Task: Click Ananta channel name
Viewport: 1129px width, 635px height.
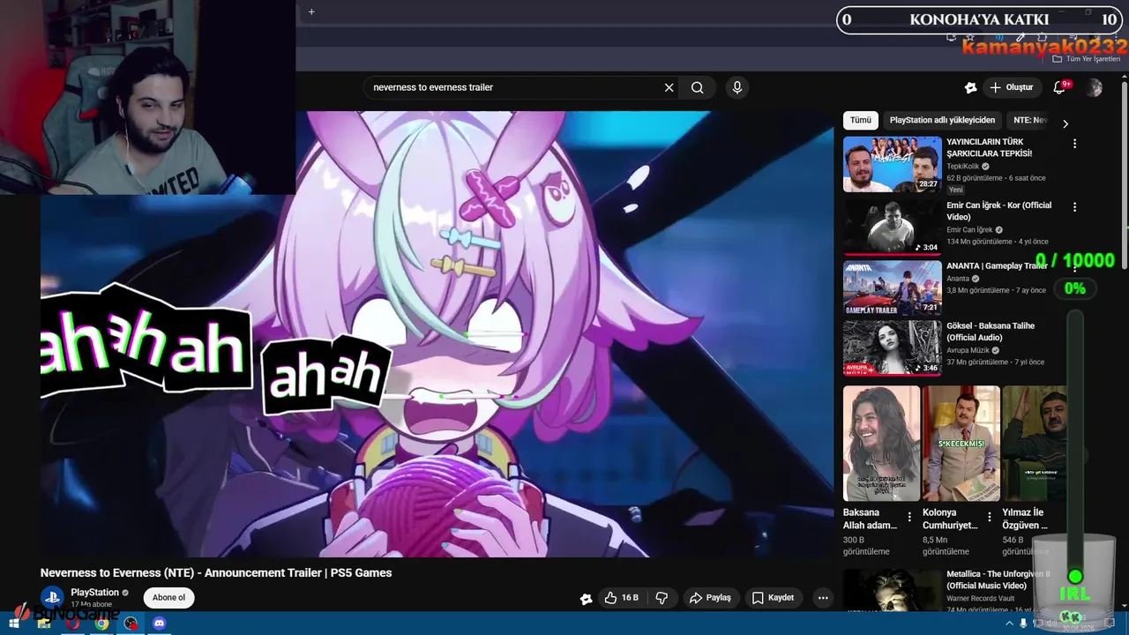Action: pos(958,279)
